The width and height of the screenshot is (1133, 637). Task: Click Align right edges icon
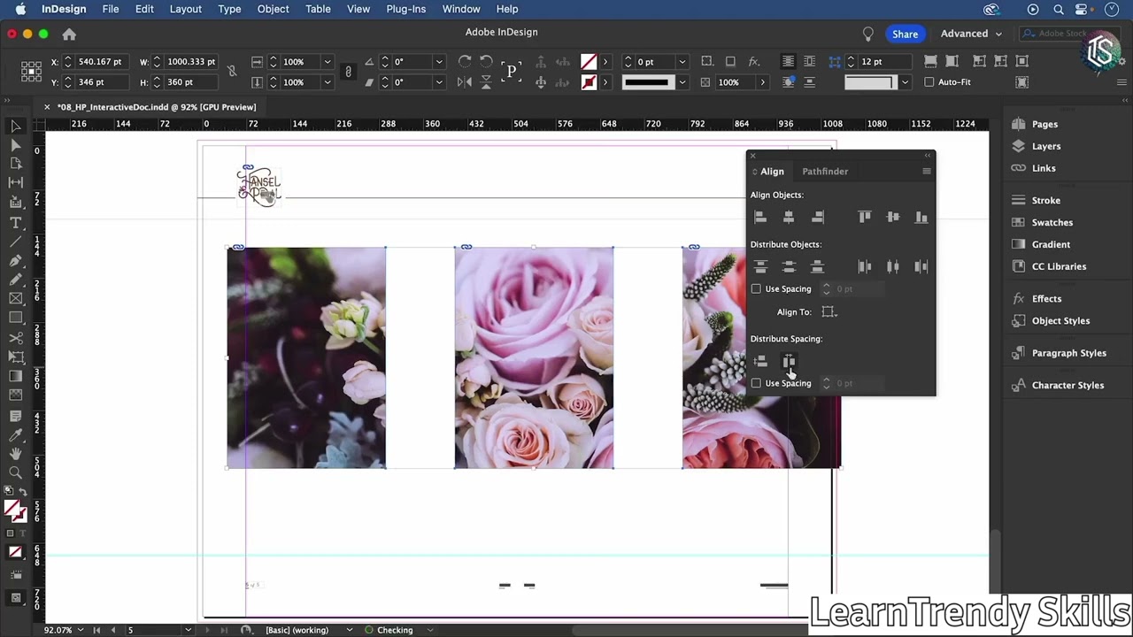coord(817,217)
